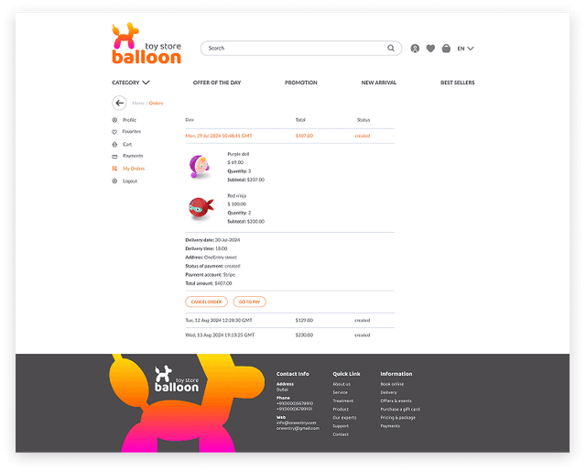Select Logout in the sidebar
The image size is (586, 472).
click(129, 181)
